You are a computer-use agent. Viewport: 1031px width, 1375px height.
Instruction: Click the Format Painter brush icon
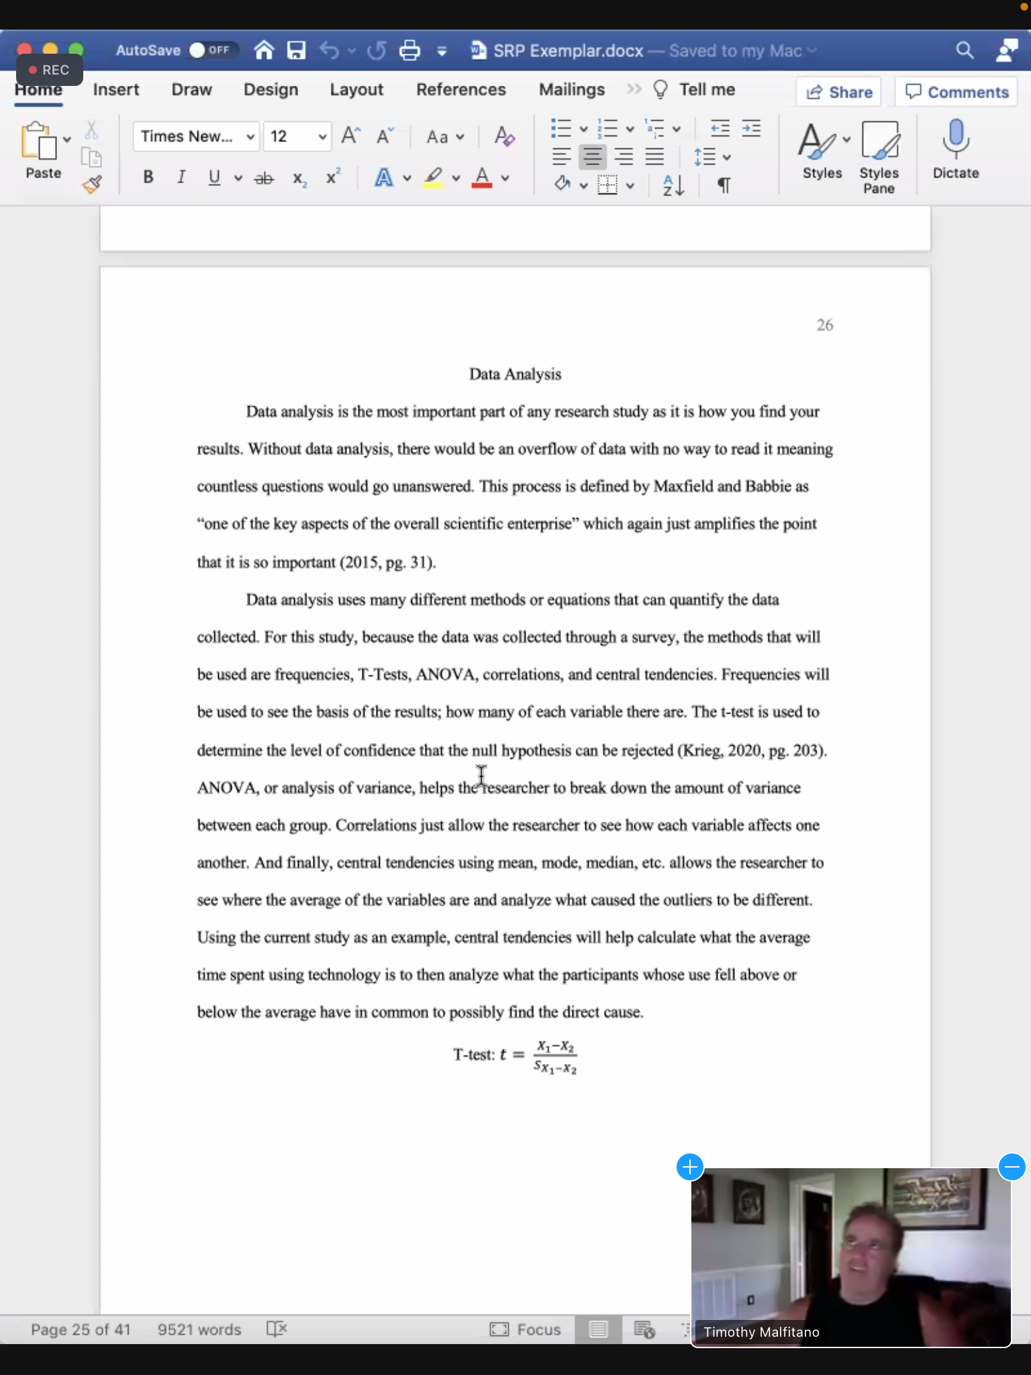tap(93, 185)
